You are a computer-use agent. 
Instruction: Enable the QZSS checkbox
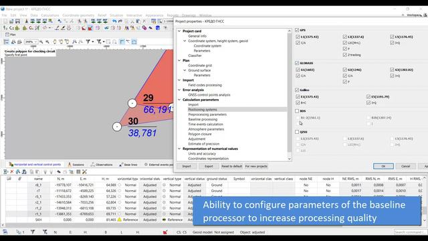coord(297,132)
